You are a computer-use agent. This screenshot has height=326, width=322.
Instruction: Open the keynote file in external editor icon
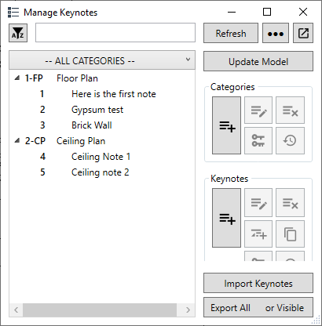tap(303, 33)
